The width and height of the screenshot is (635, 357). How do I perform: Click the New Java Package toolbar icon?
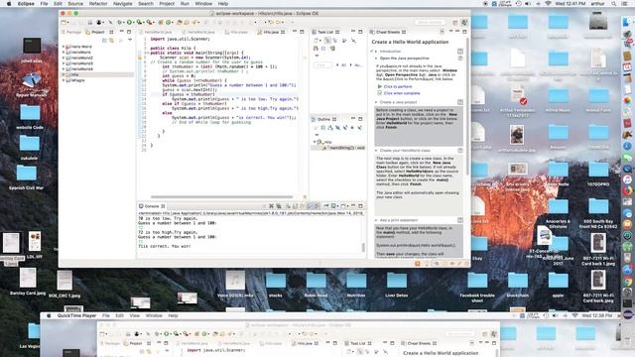click(161, 22)
